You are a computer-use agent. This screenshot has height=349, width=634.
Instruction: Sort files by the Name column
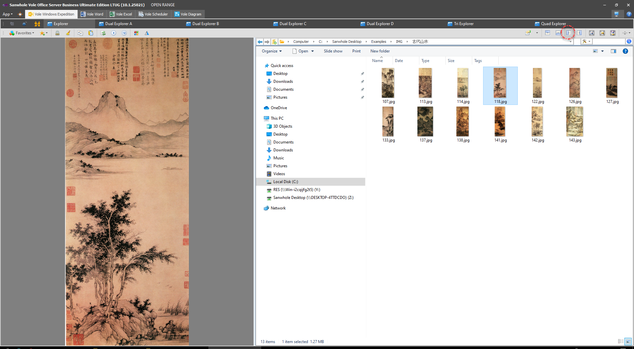pyautogui.click(x=377, y=61)
